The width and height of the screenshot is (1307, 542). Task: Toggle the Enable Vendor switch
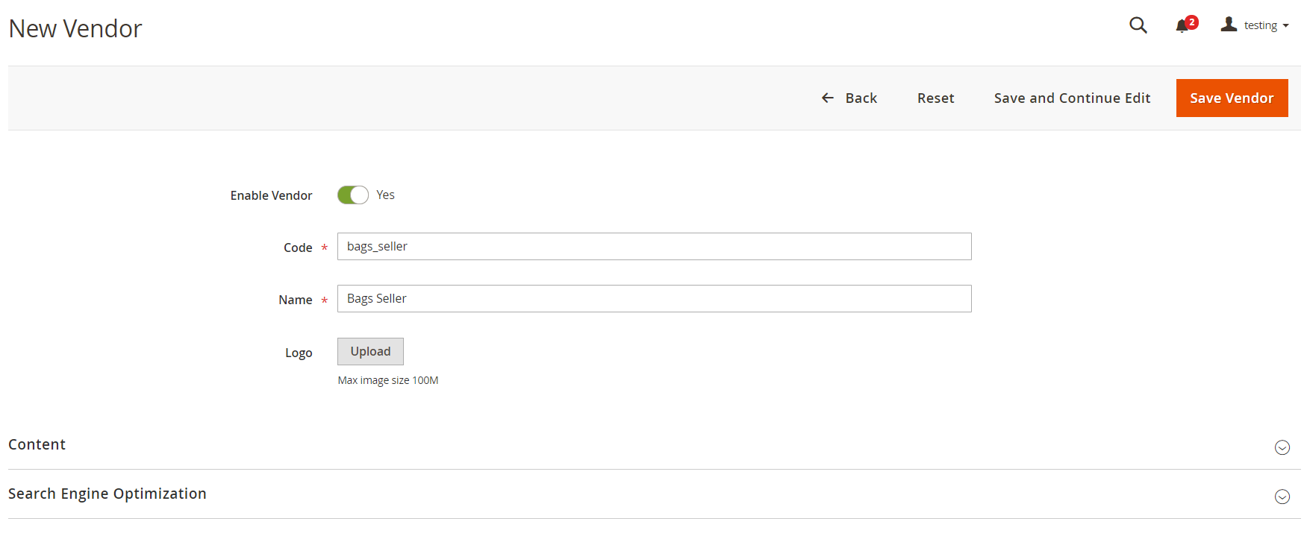[x=353, y=195]
